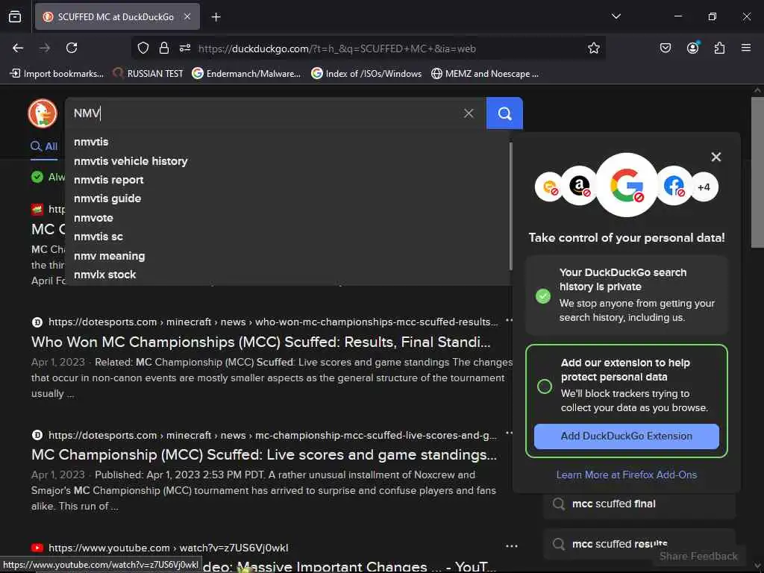Bookmark this page with star icon

coord(593,48)
